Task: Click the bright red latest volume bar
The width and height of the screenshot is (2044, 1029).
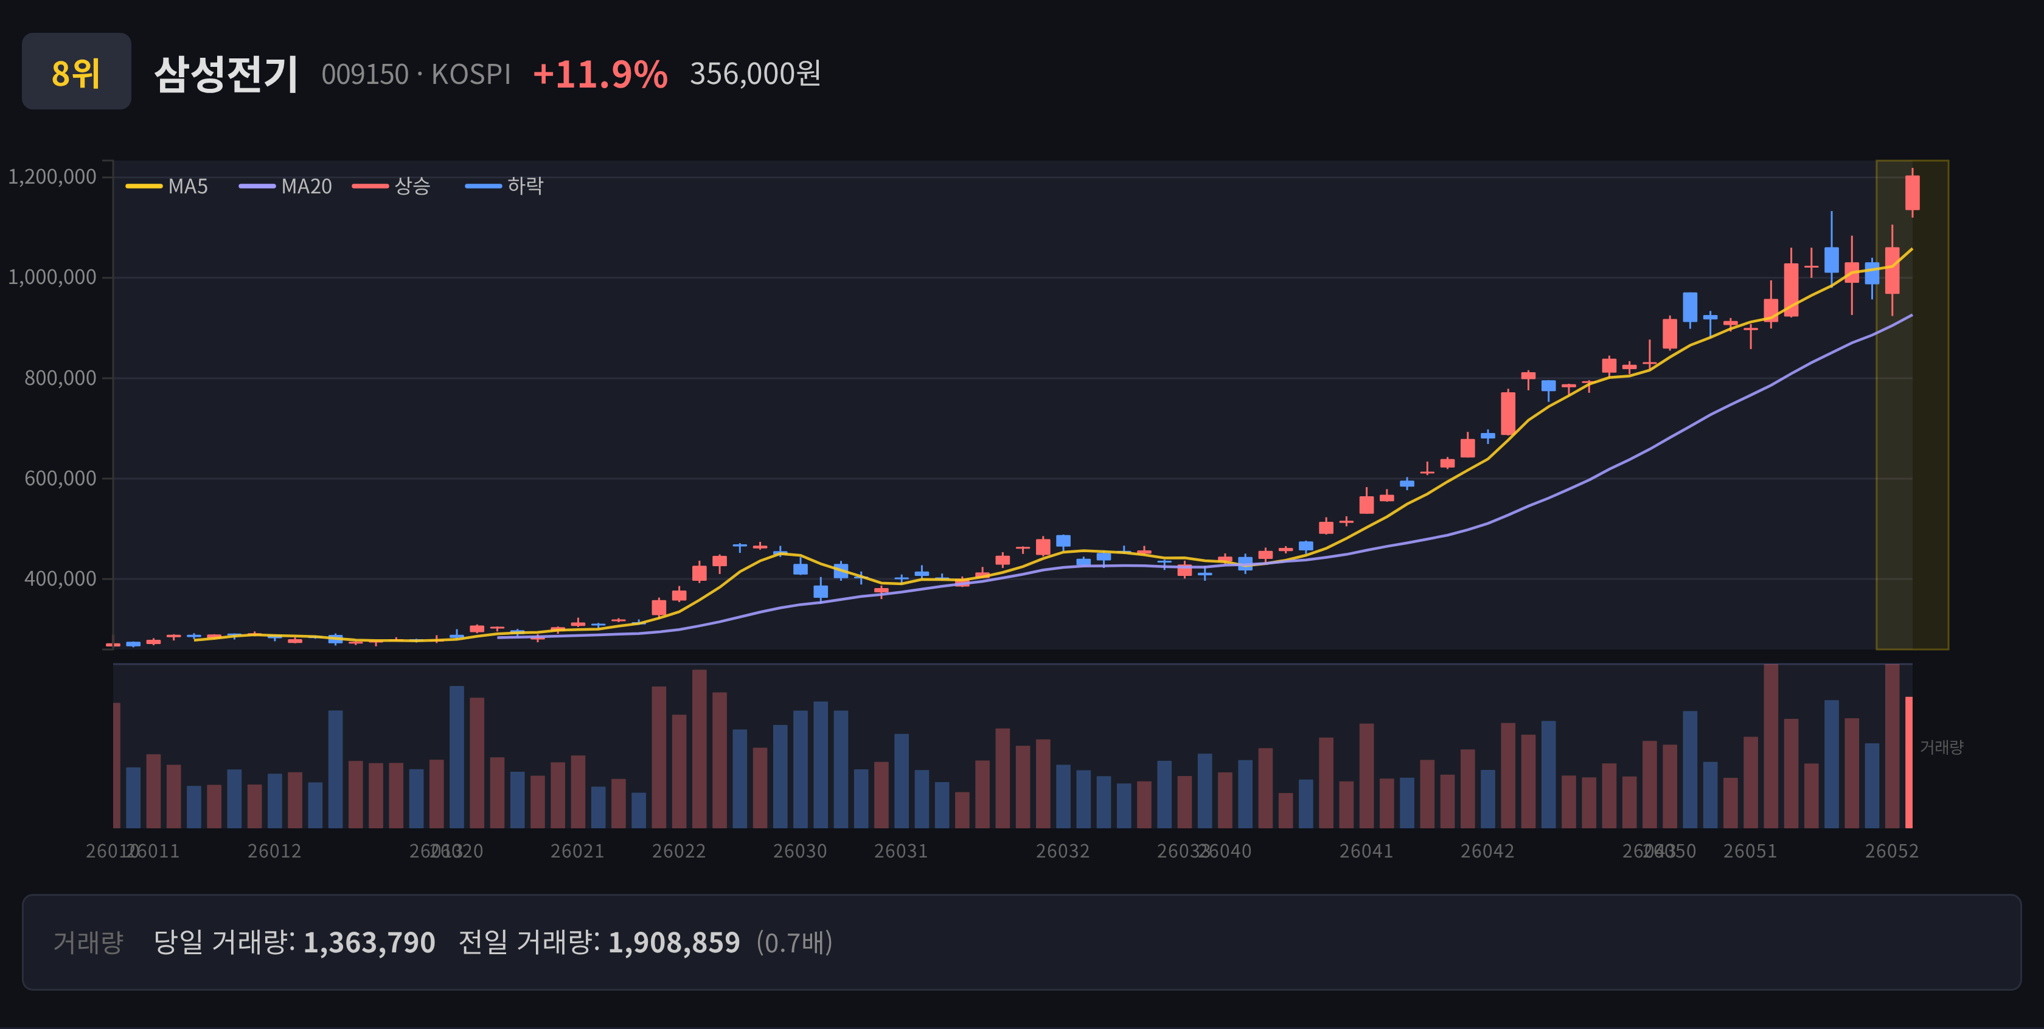Action: pos(1909,763)
